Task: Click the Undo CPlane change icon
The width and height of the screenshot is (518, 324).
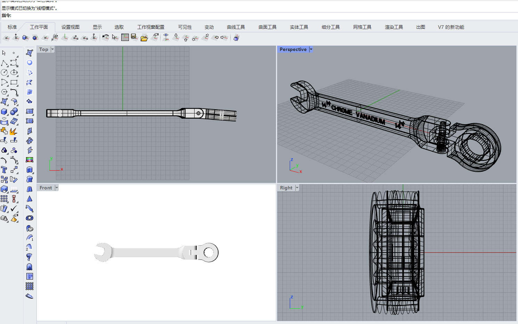Action: click(x=106, y=37)
